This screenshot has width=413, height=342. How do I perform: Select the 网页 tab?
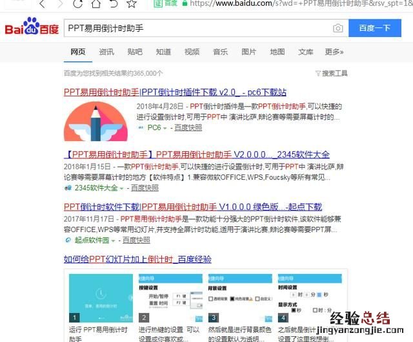pyautogui.click(x=78, y=52)
